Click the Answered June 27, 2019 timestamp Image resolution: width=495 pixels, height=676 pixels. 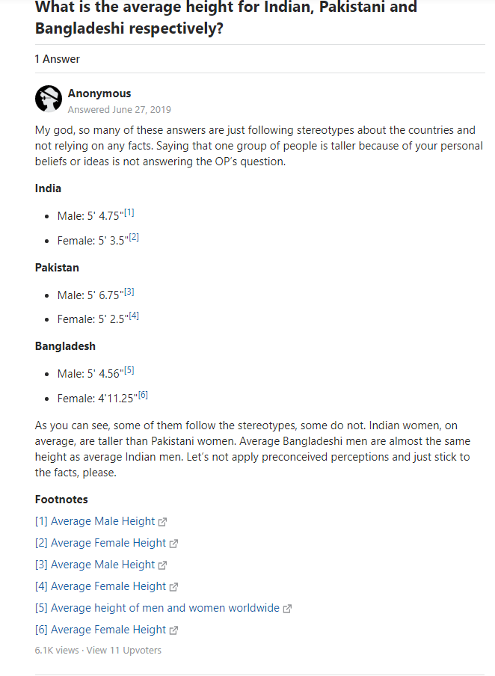coord(120,109)
